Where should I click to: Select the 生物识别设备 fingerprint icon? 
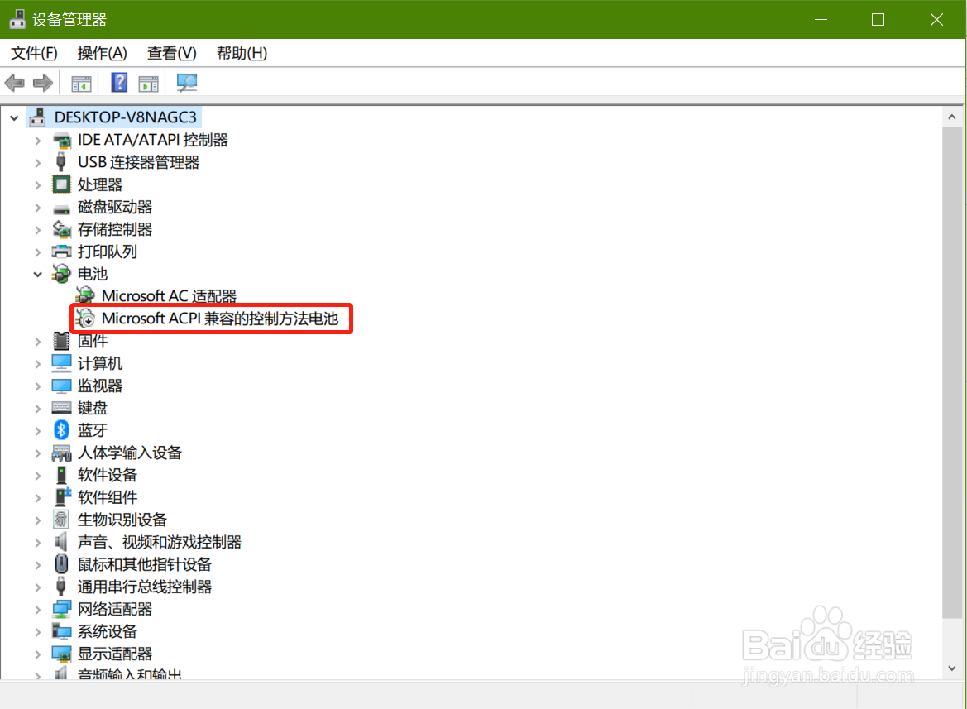(61, 520)
